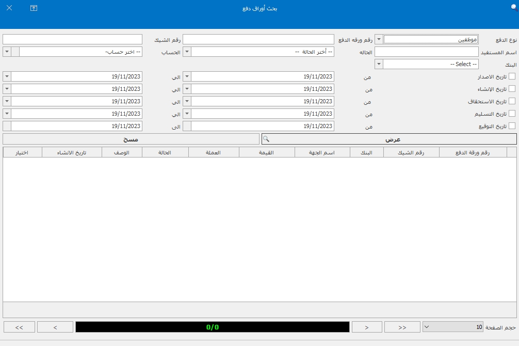Screen dimensions: 519x346
Task: Click the pop-out window icon in the title bar
Action: (34, 8)
